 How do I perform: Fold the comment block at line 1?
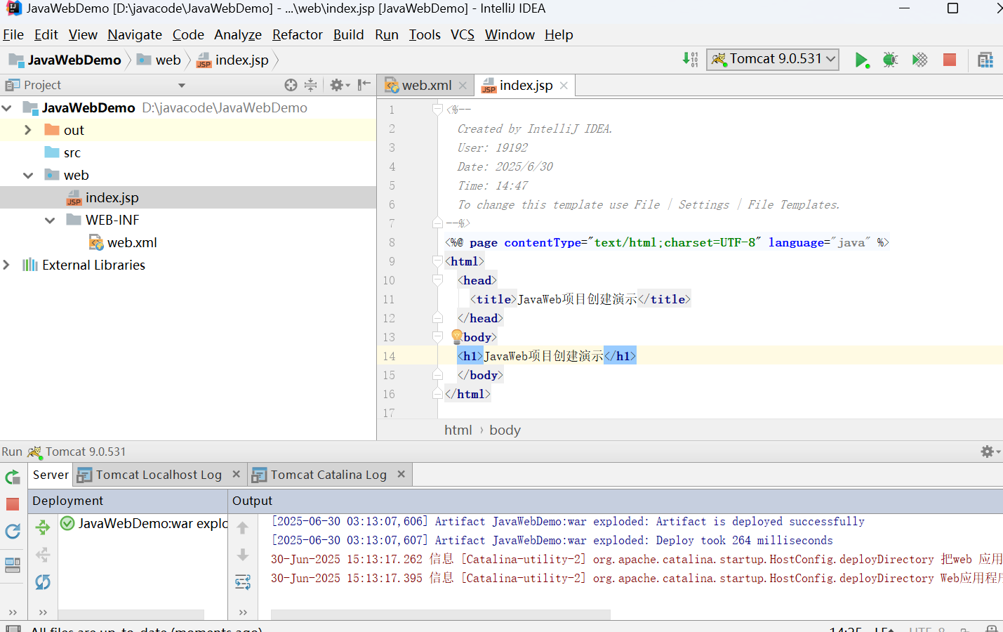click(x=437, y=110)
